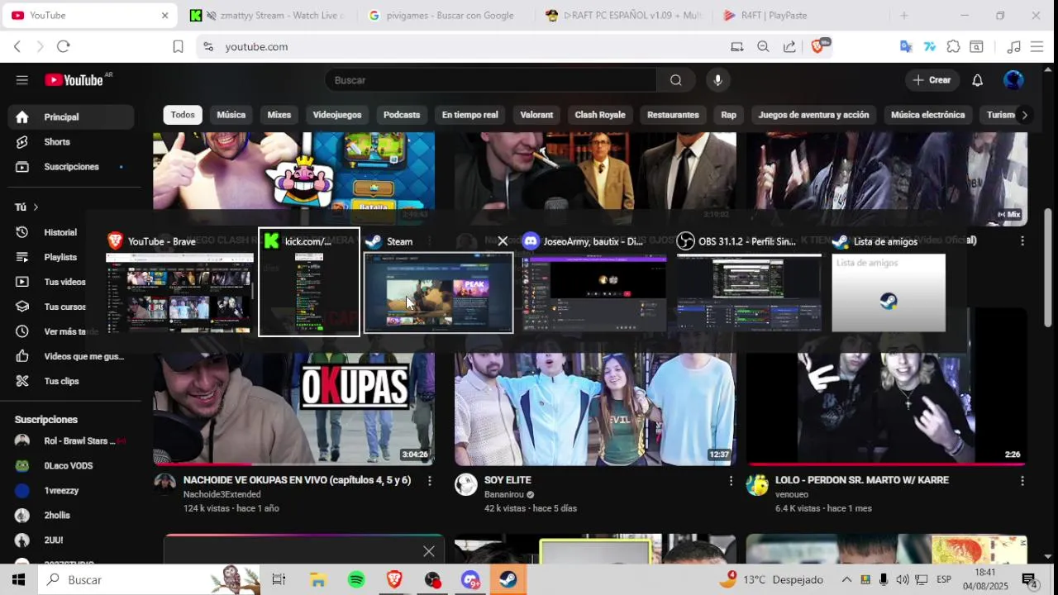Select the 'Música' filter chip
Image resolution: width=1058 pixels, height=595 pixels.
pyautogui.click(x=231, y=115)
